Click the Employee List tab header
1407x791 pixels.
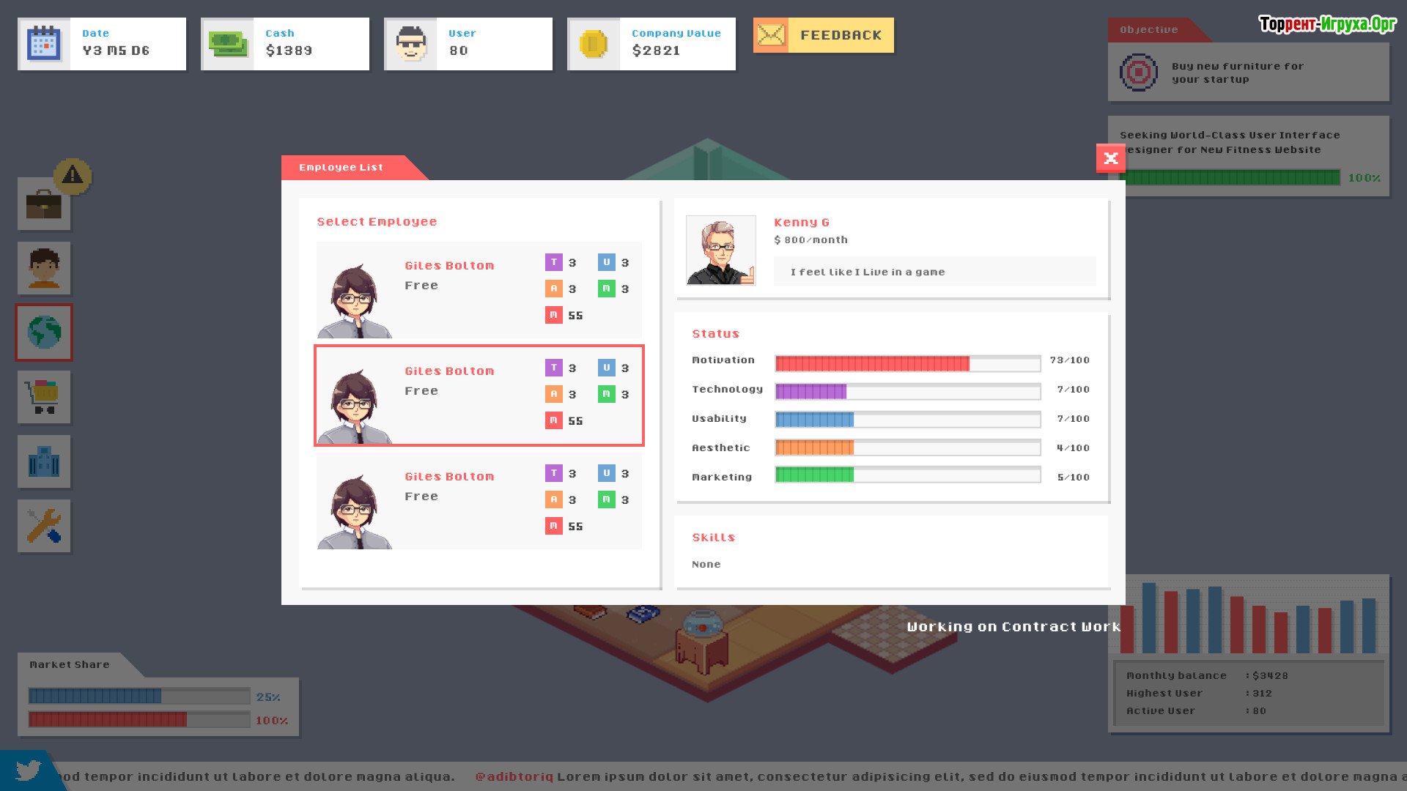tap(341, 168)
